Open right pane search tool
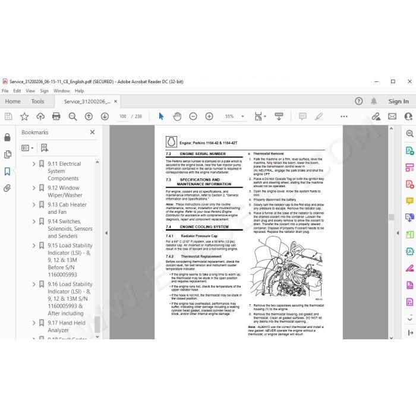Screen dimensions: 416x416 pos(409,134)
